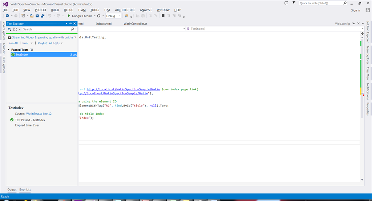Click the Run All link

coord(13,43)
